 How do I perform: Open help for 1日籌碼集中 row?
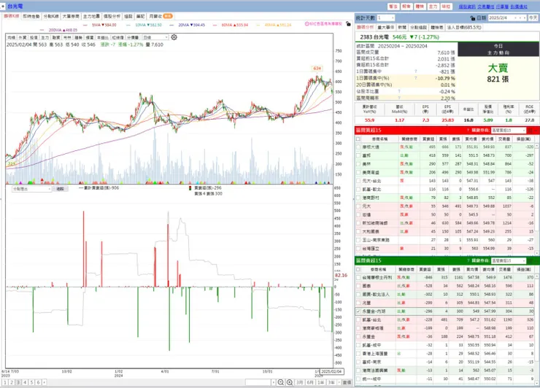coord(416,71)
